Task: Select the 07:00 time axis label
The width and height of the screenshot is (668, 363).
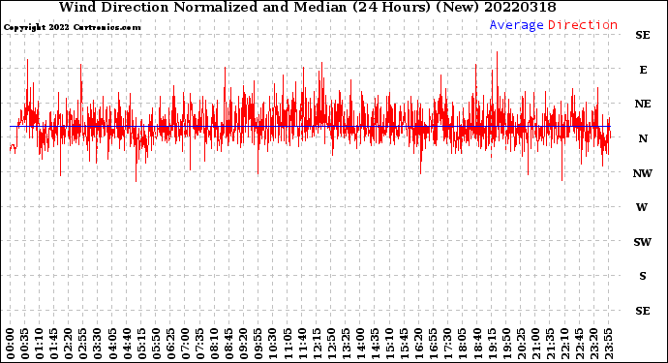Action: point(185,344)
